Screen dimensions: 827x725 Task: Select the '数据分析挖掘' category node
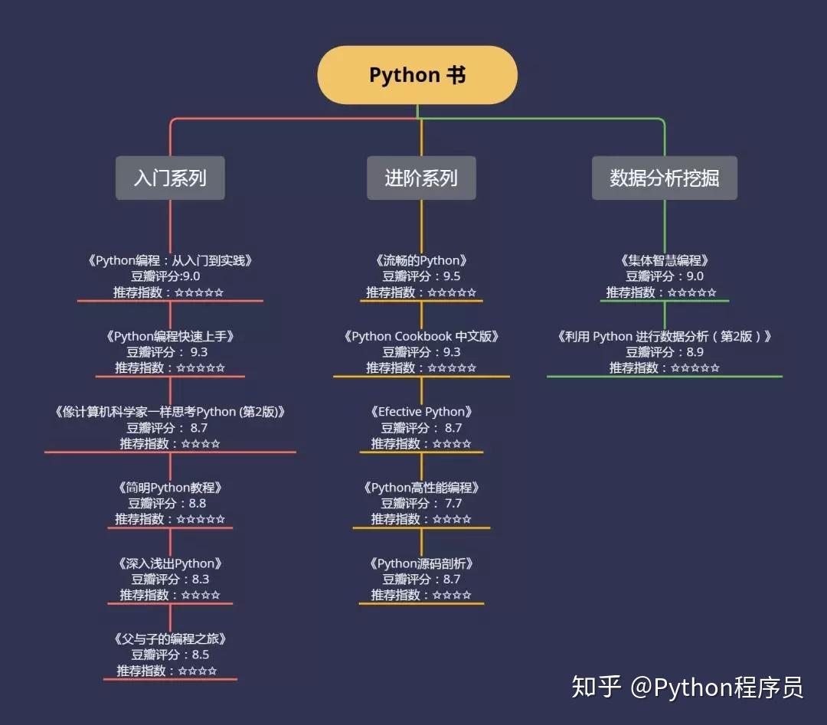(x=665, y=178)
